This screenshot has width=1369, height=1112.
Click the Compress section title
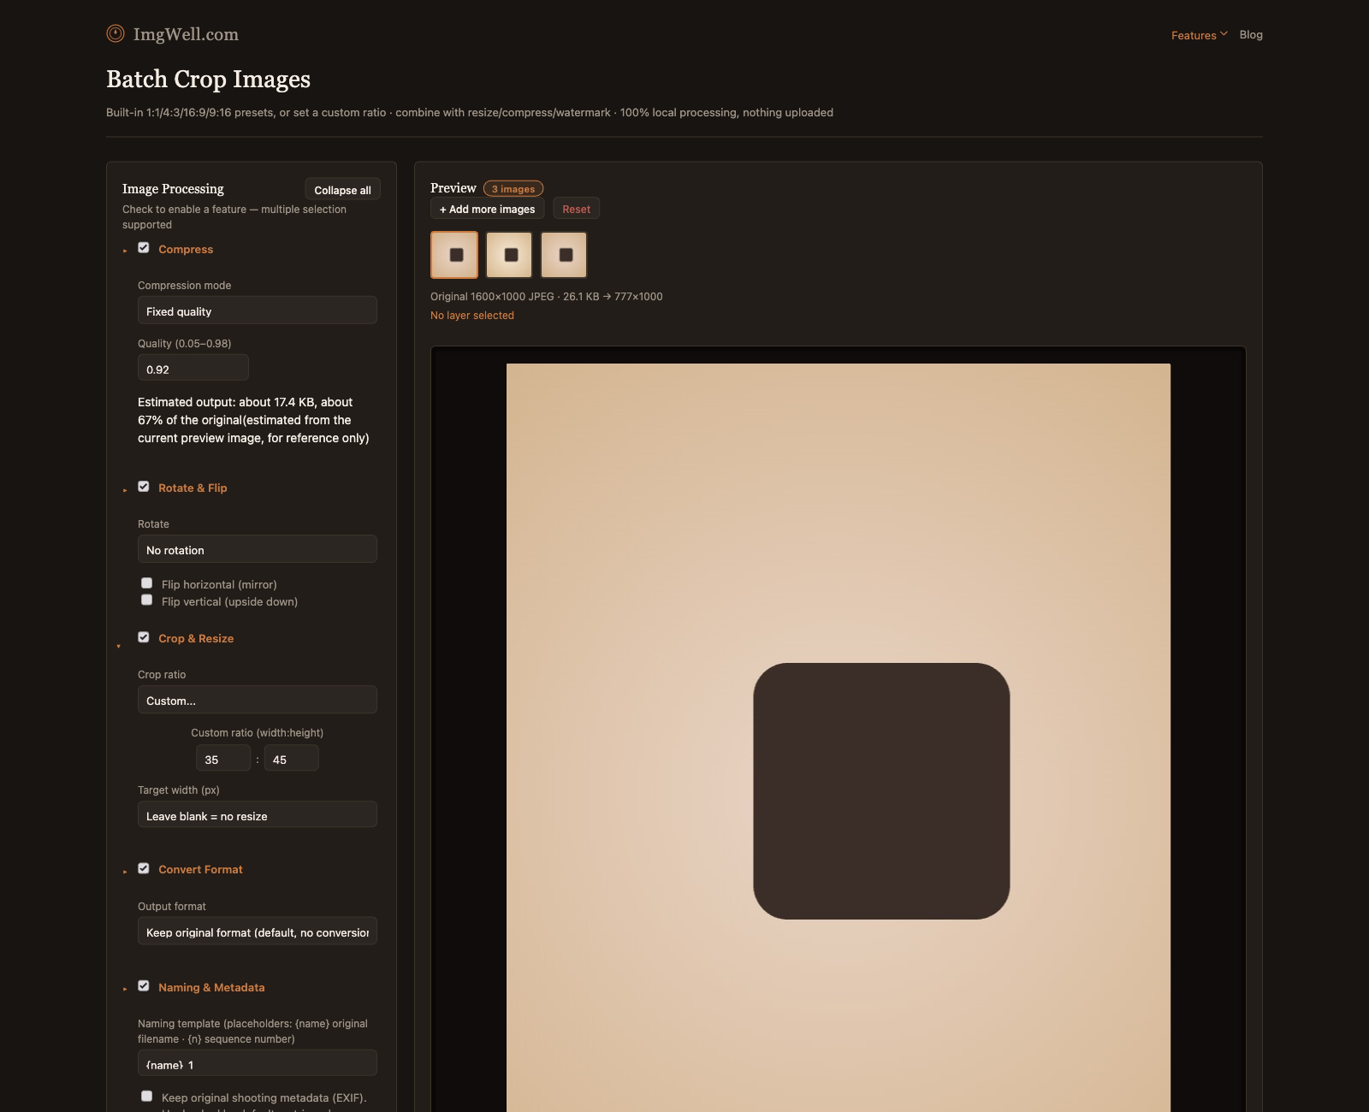click(x=186, y=250)
